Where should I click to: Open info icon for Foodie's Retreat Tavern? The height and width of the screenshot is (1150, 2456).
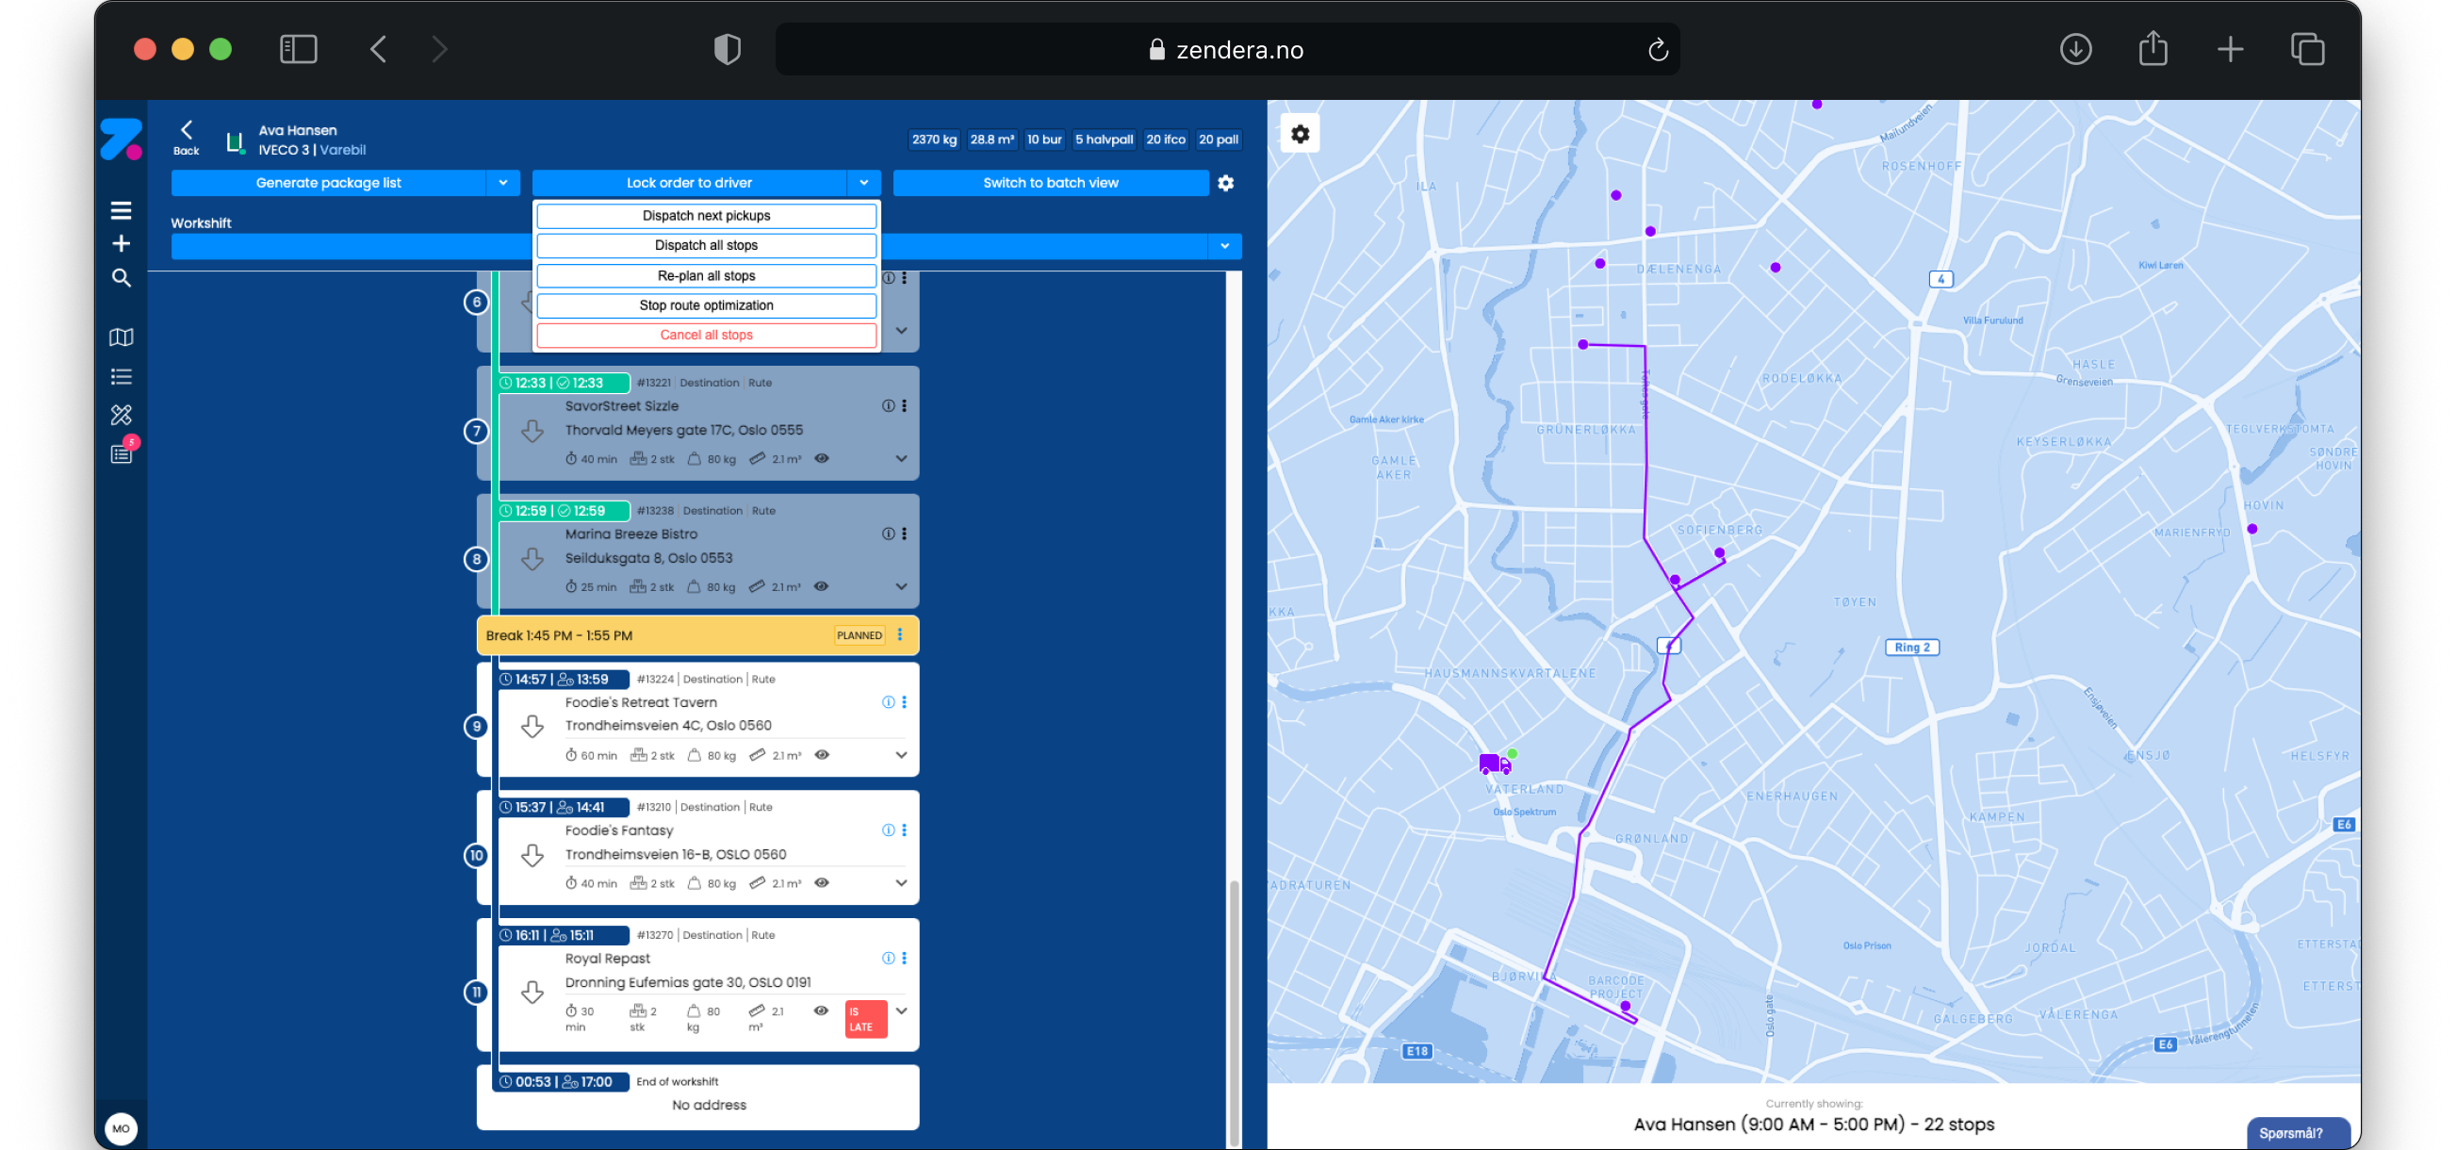[x=888, y=703]
